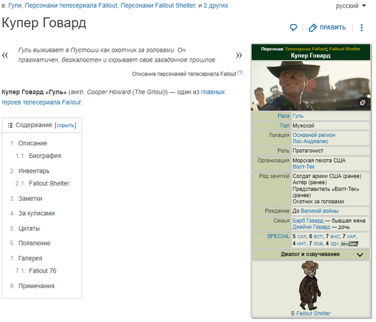
Task: Jump to the Описание section
Action: click(33, 143)
